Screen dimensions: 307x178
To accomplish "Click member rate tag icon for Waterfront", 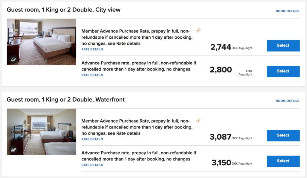I will coord(198,120).
